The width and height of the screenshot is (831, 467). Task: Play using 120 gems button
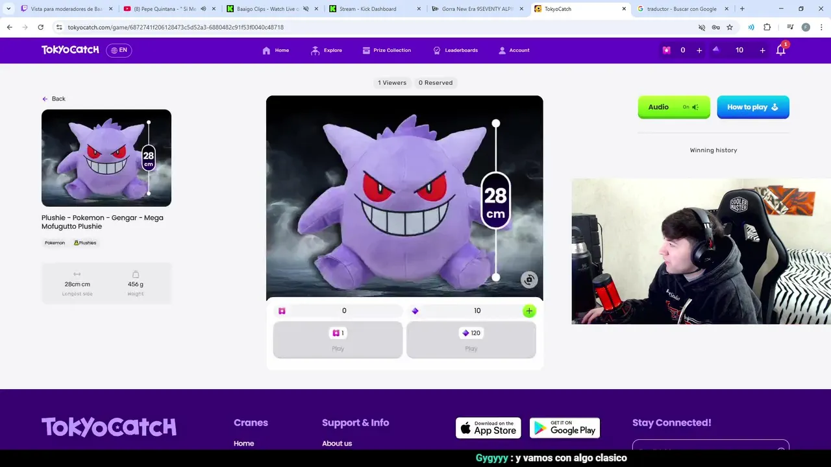(471, 339)
